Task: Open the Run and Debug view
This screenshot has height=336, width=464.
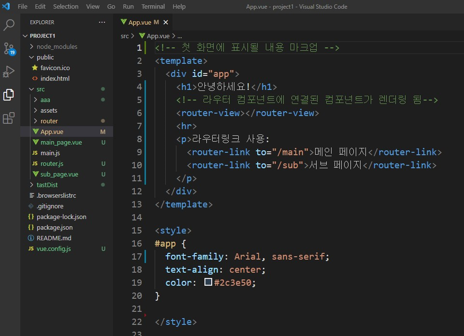Action: 9,72
